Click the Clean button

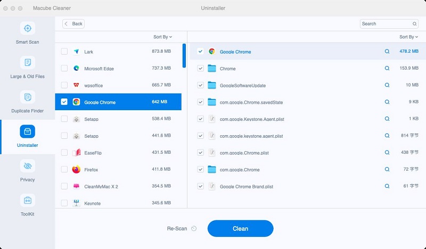(241, 229)
